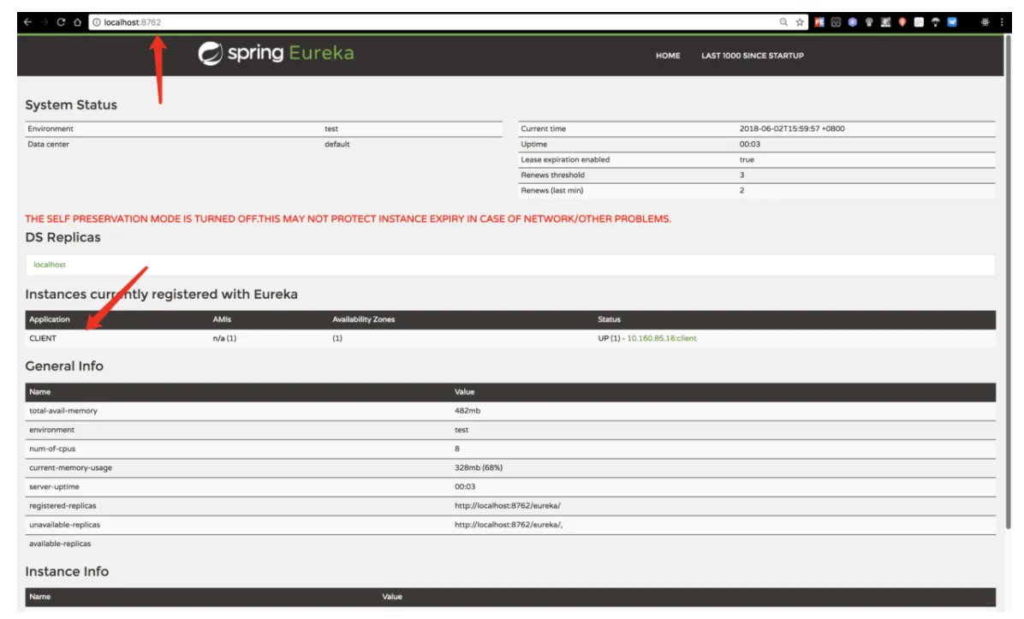Open the React atom extension icon

click(x=985, y=22)
